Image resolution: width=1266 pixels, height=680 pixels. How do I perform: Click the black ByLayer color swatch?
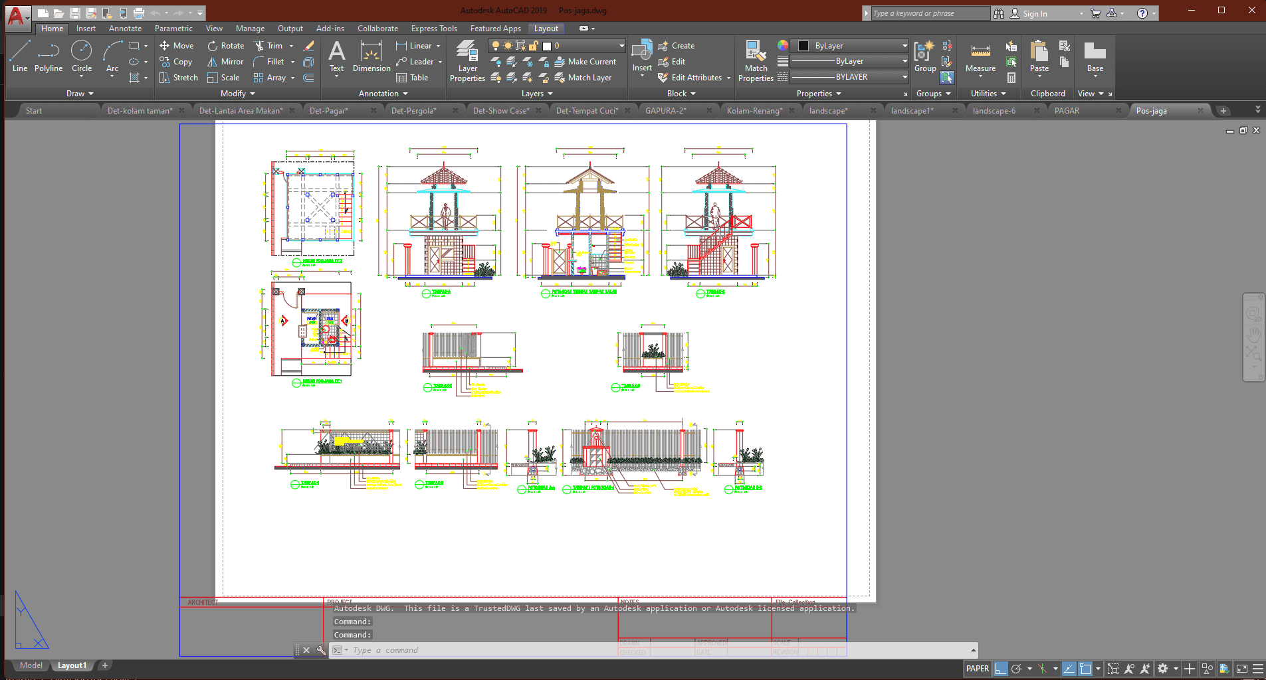coord(803,46)
